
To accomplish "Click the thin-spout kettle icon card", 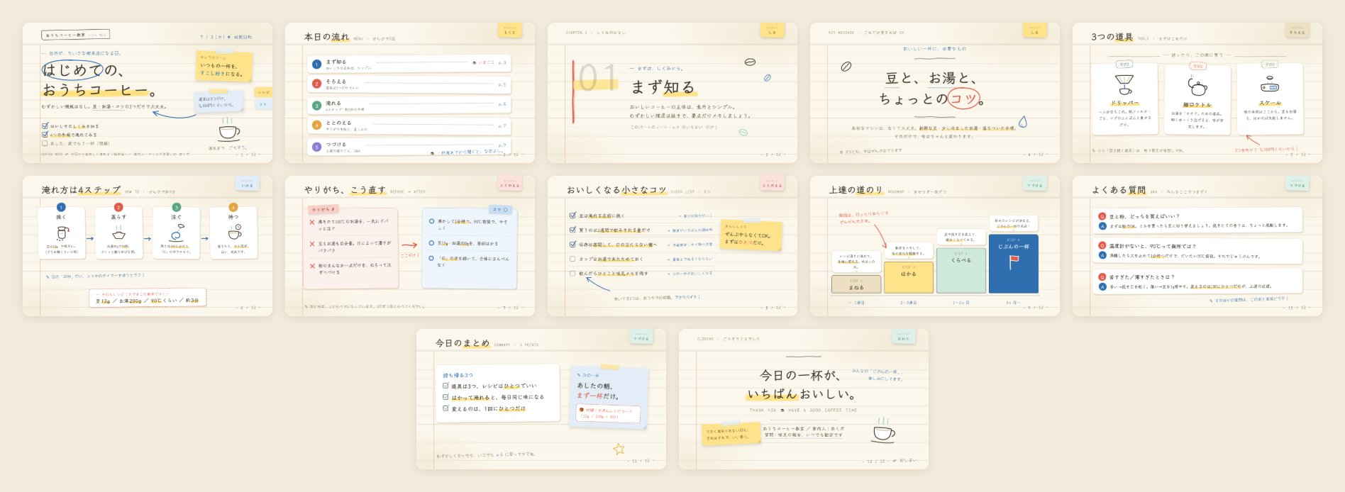I will point(1197,101).
